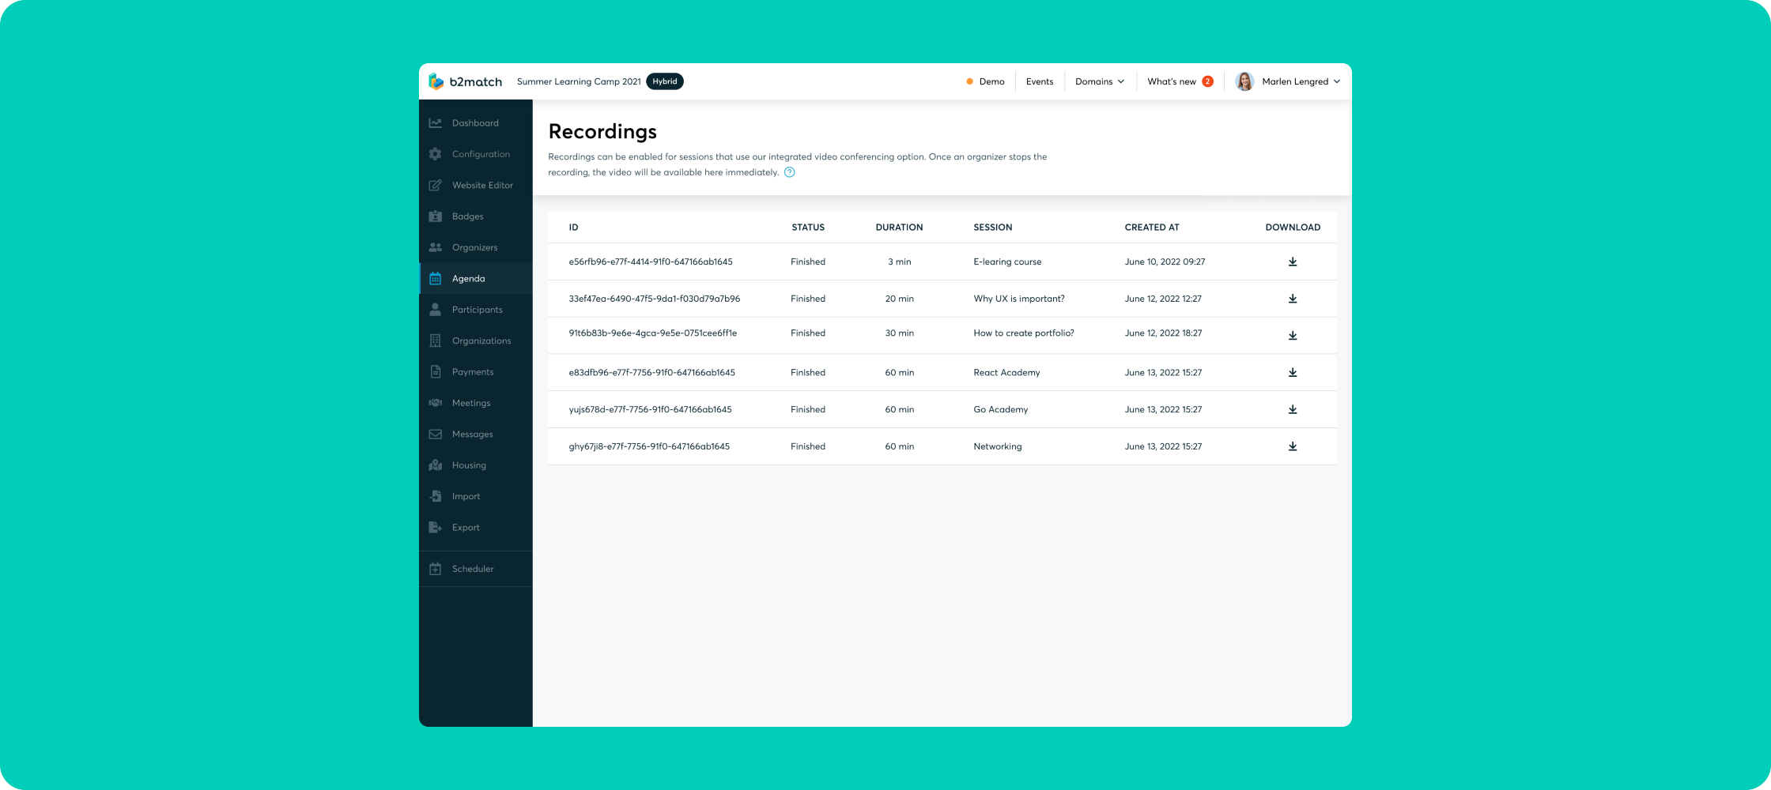Click the What's new link

[x=1172, y=81]
